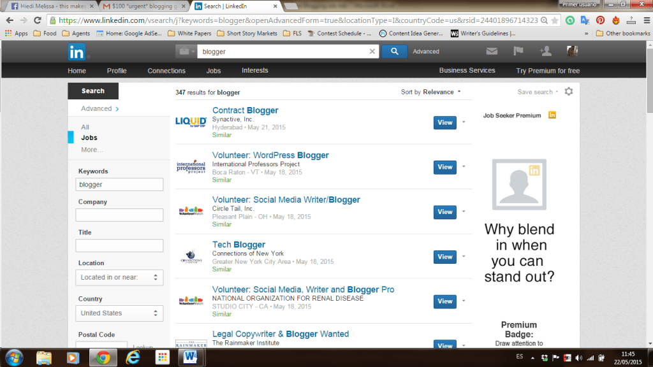Click the Pinterest extension icon

(600, 20)
